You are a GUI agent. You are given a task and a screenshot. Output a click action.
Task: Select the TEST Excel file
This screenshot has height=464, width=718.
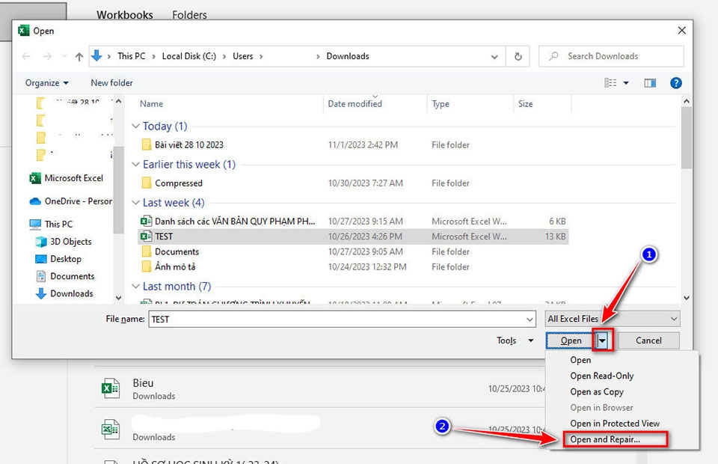click(352, 236)
